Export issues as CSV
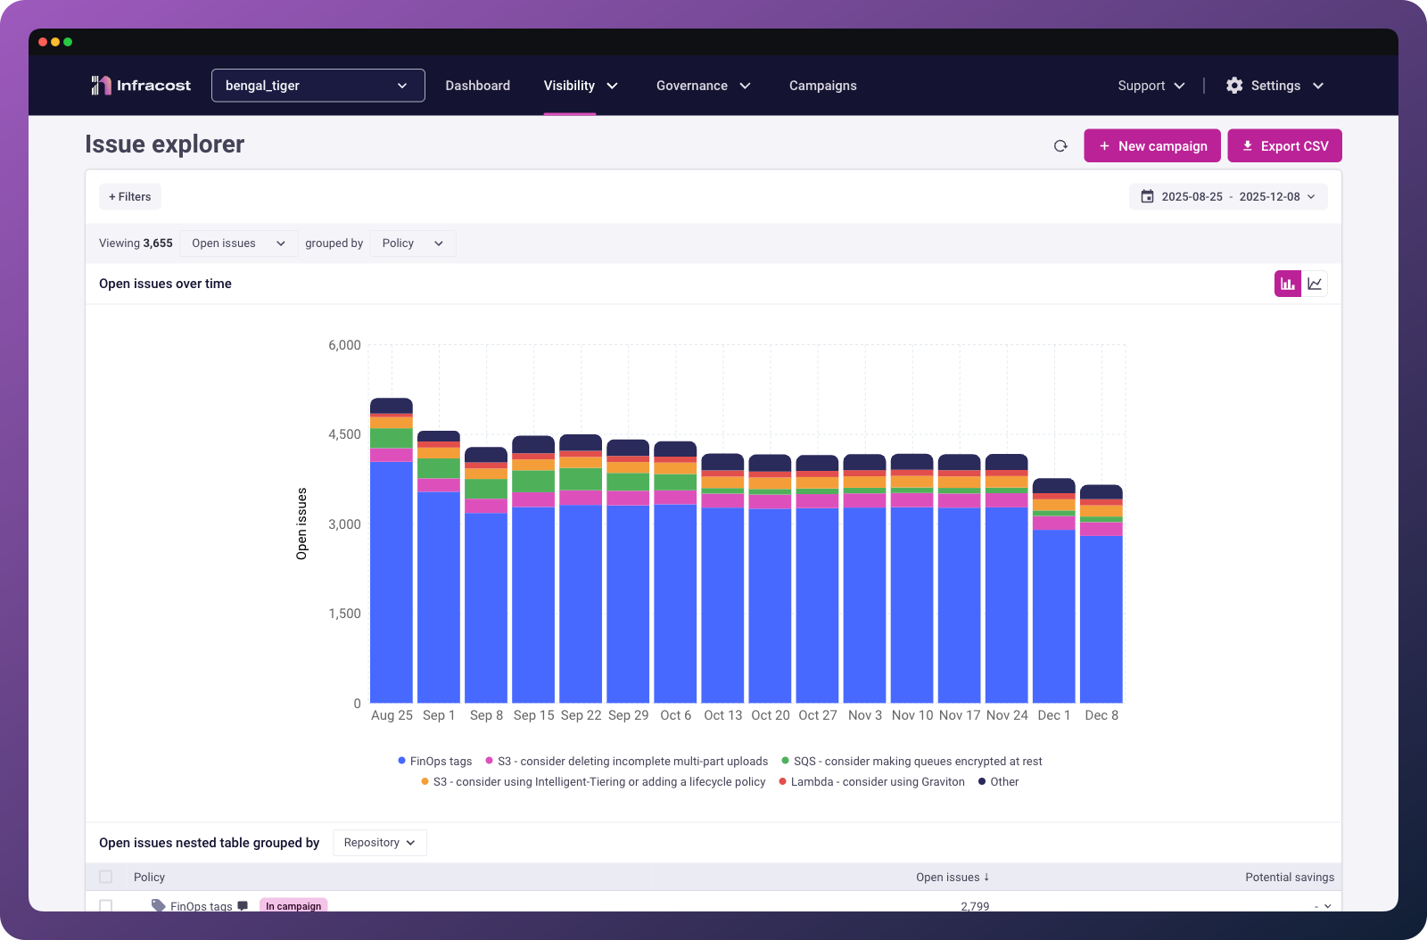Screen dimensions: 1427x940 pos(1285,146)
